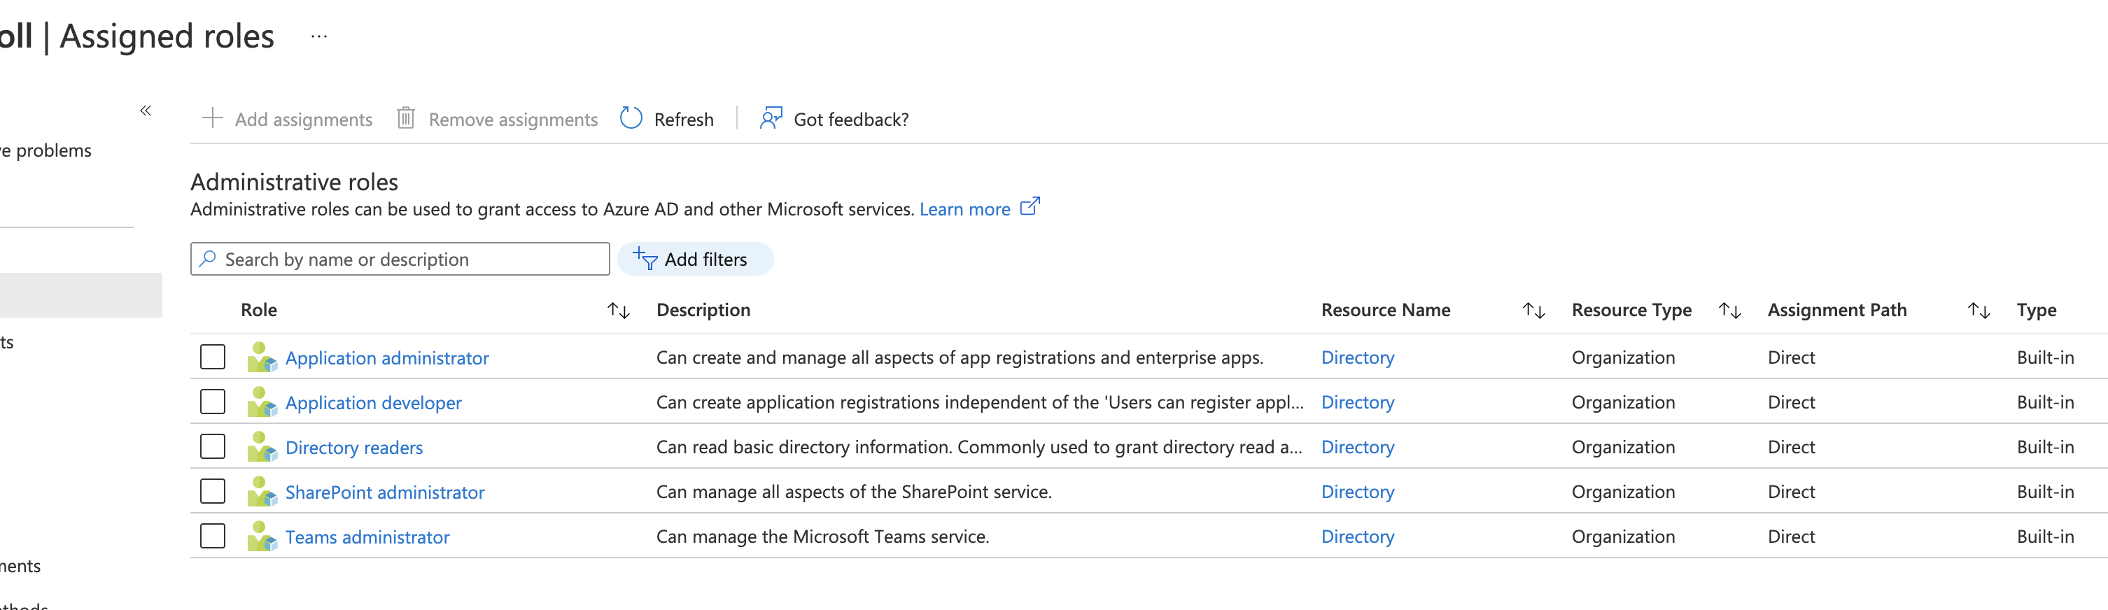The height and width of the screenshot is (610, 2108).
Task: Click Got feedback? text
Action: click(851, 120)
